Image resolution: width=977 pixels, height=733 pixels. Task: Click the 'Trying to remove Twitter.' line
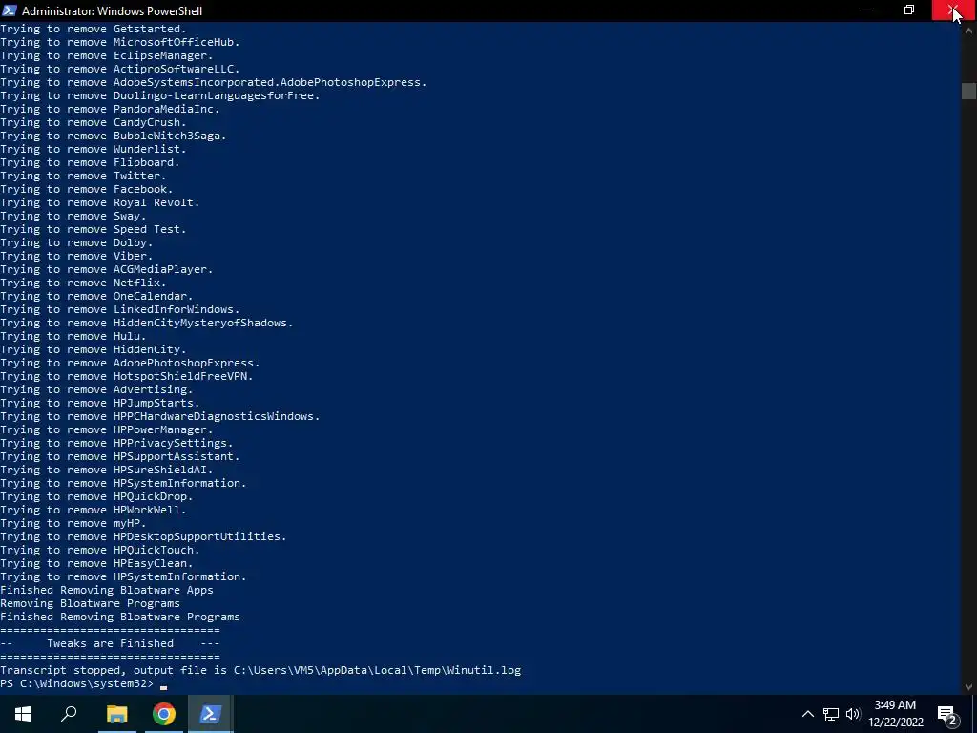pos(83,176)
